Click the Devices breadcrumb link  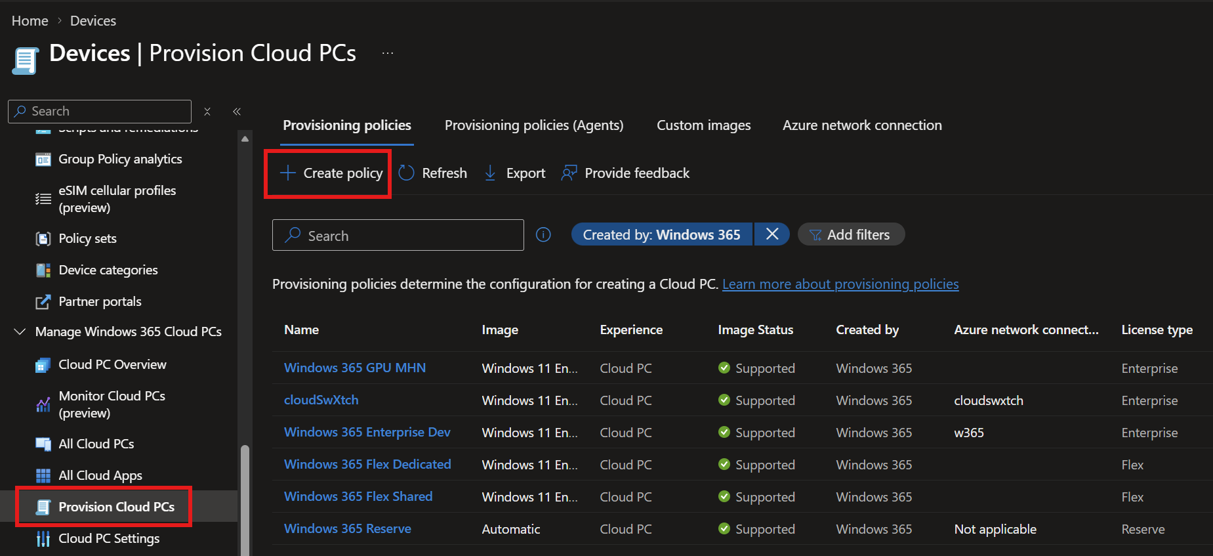93,21
